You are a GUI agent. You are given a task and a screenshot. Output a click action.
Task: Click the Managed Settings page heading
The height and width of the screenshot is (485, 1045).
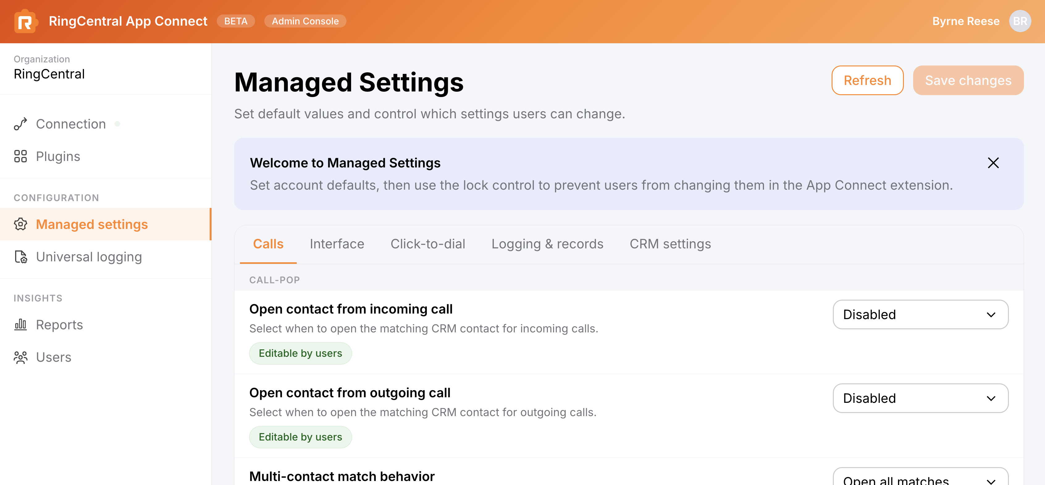[349, 82]
